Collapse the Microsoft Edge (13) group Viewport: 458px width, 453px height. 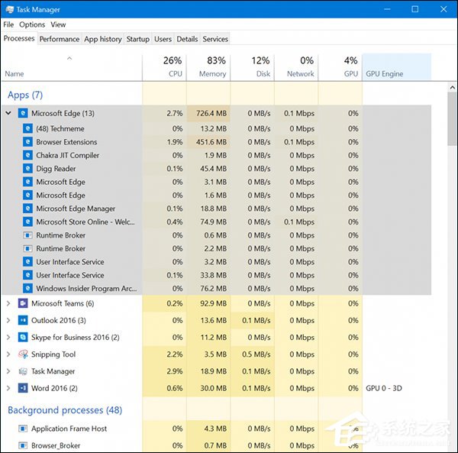click(x=8, y=113)
